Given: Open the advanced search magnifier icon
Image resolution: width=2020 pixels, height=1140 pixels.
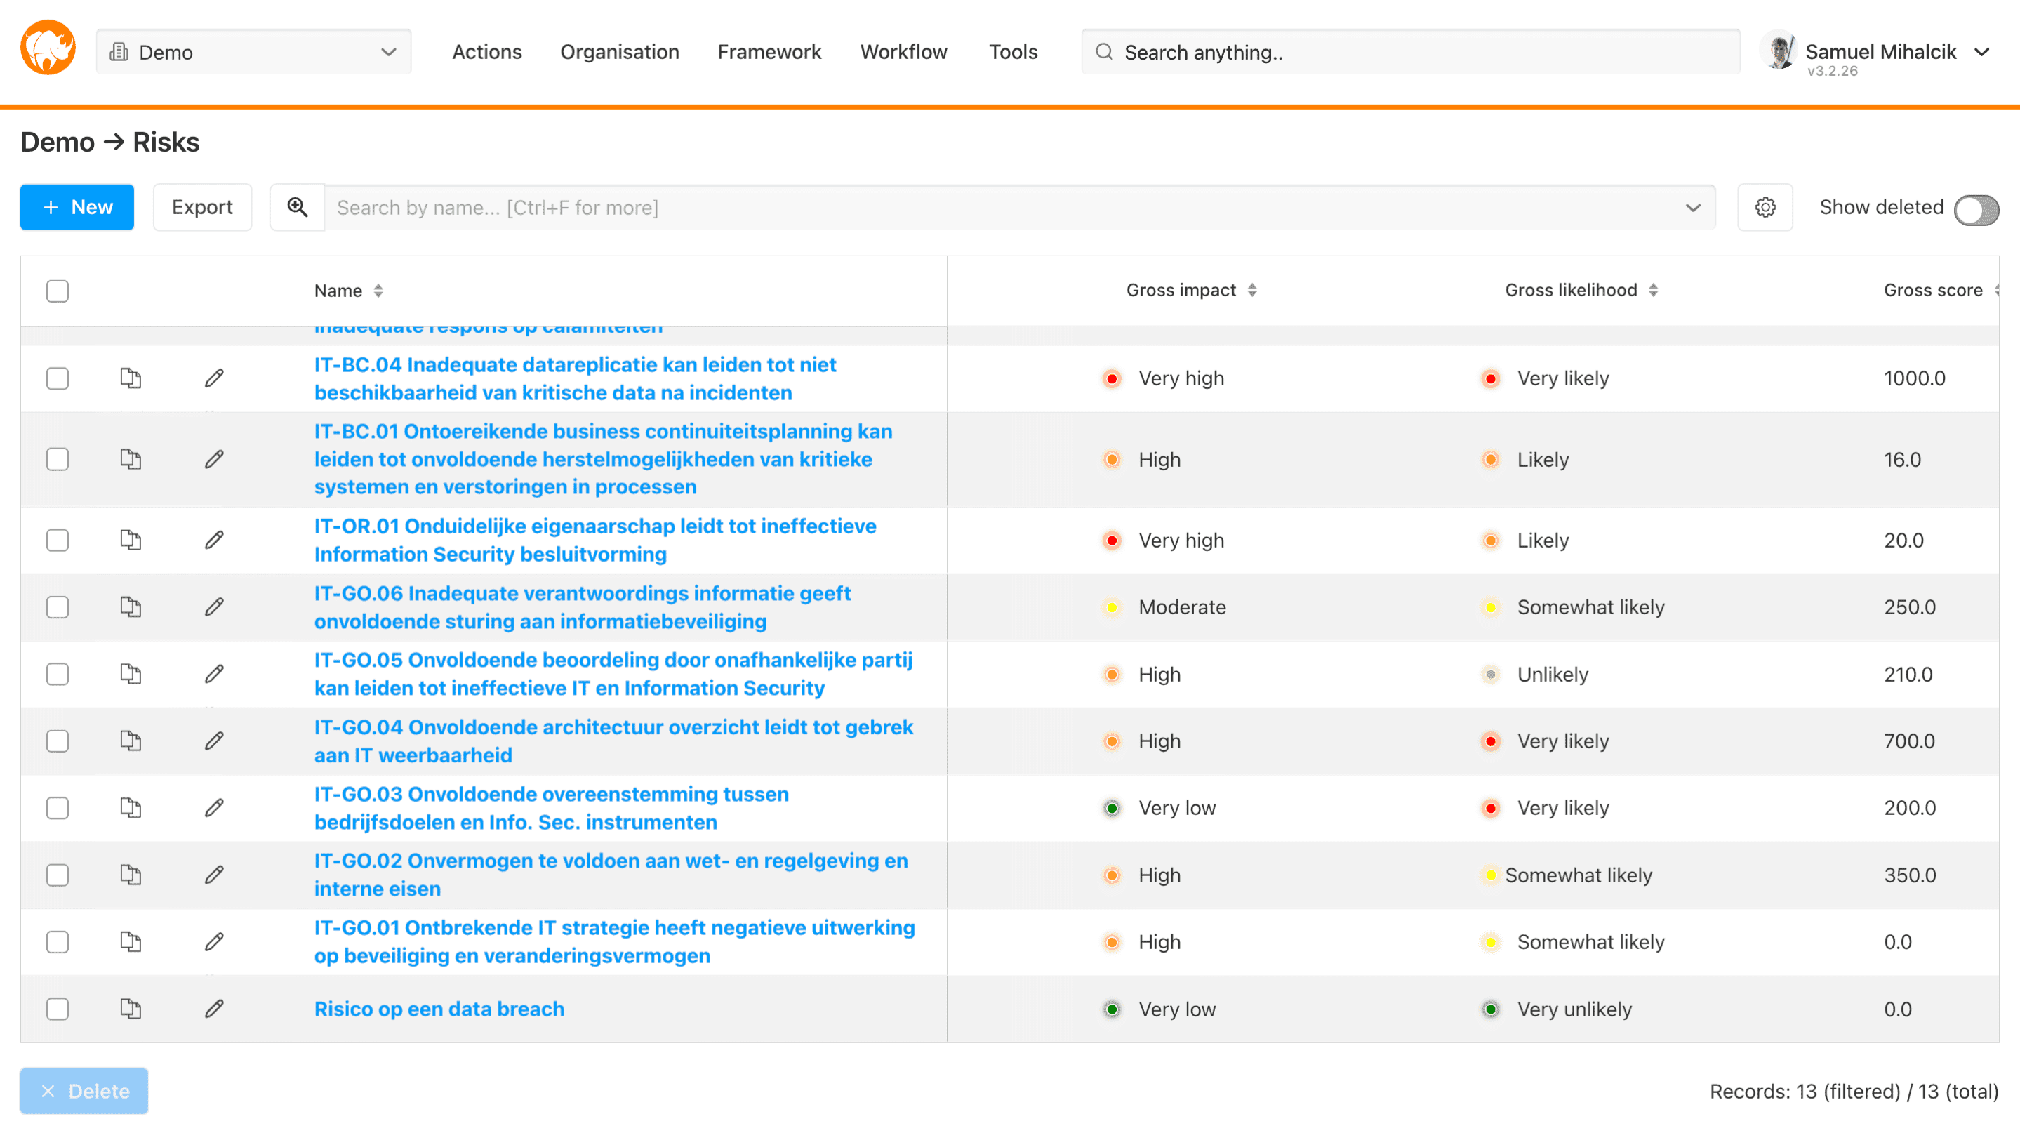Looking at the screenshot, I should 297,207.
